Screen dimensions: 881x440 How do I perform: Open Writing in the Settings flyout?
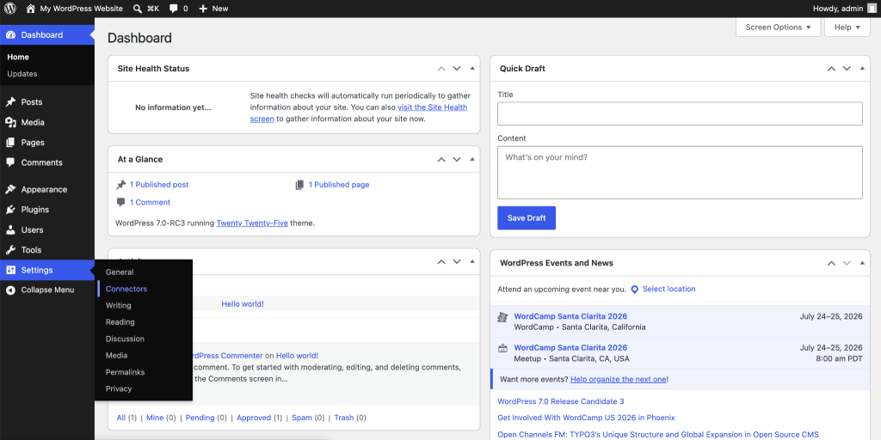point(119,305)
